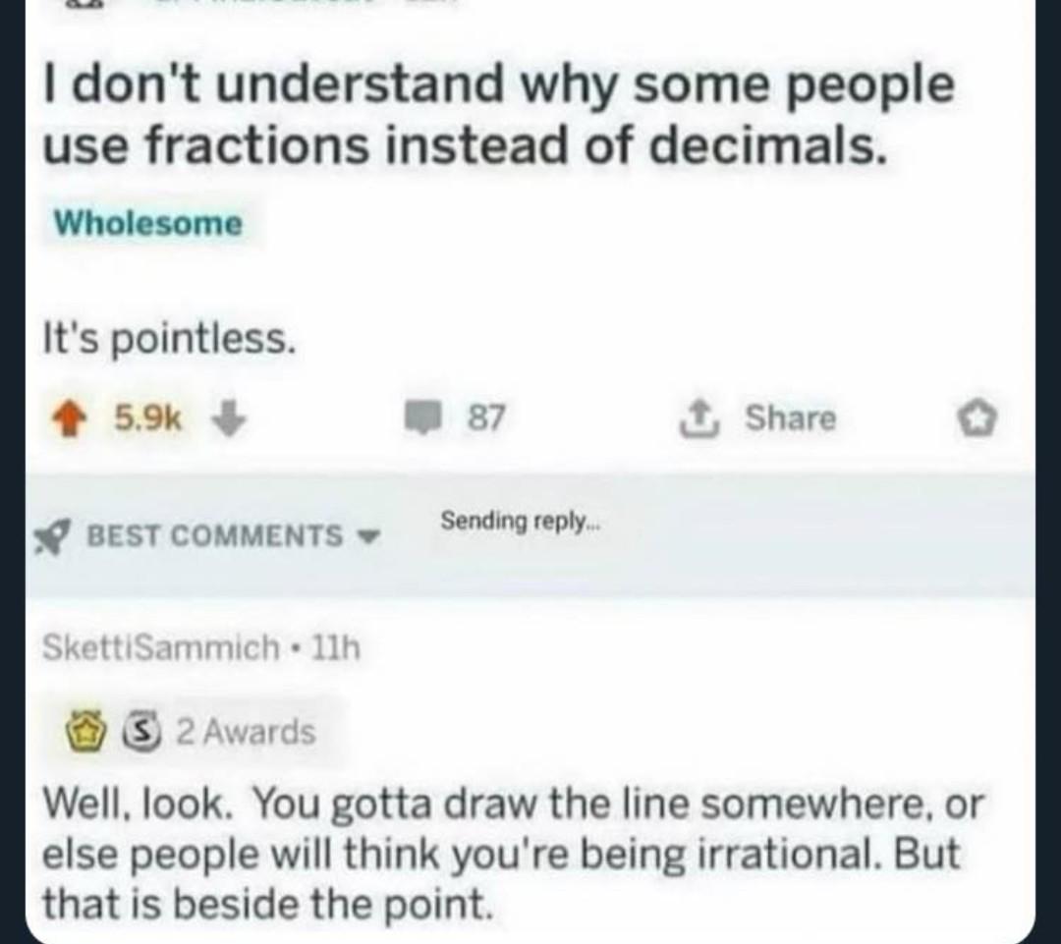Give award using the pentagon star icon

[x=989, y=419]
